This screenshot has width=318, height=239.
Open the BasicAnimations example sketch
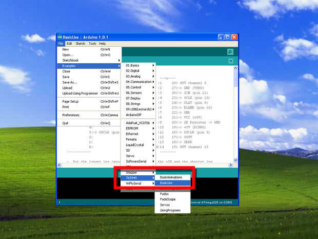tap(172, 177)
